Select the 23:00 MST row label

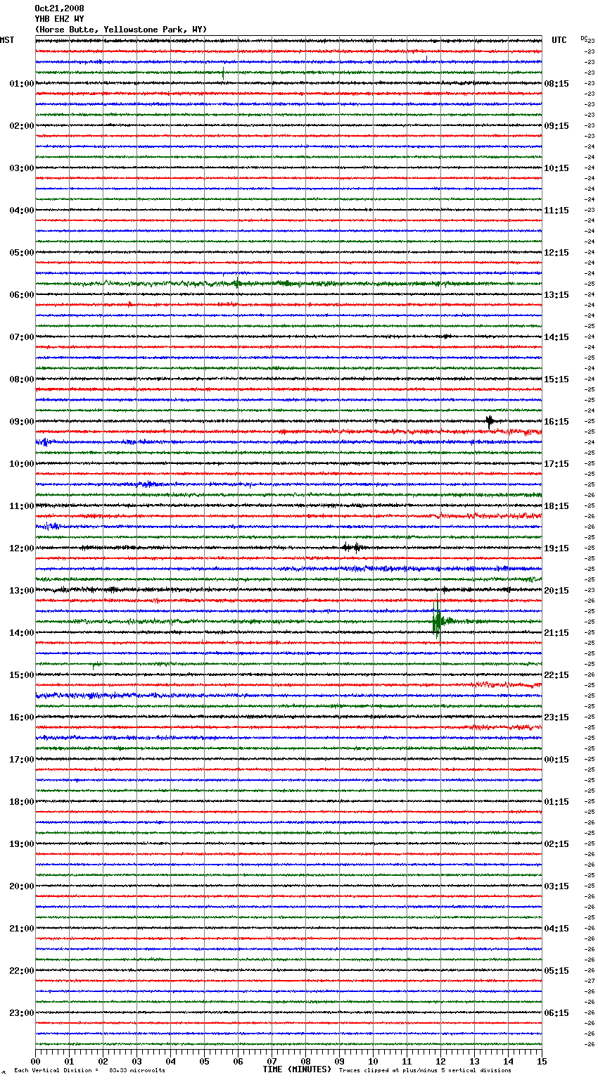click(x=22, y=1013)
